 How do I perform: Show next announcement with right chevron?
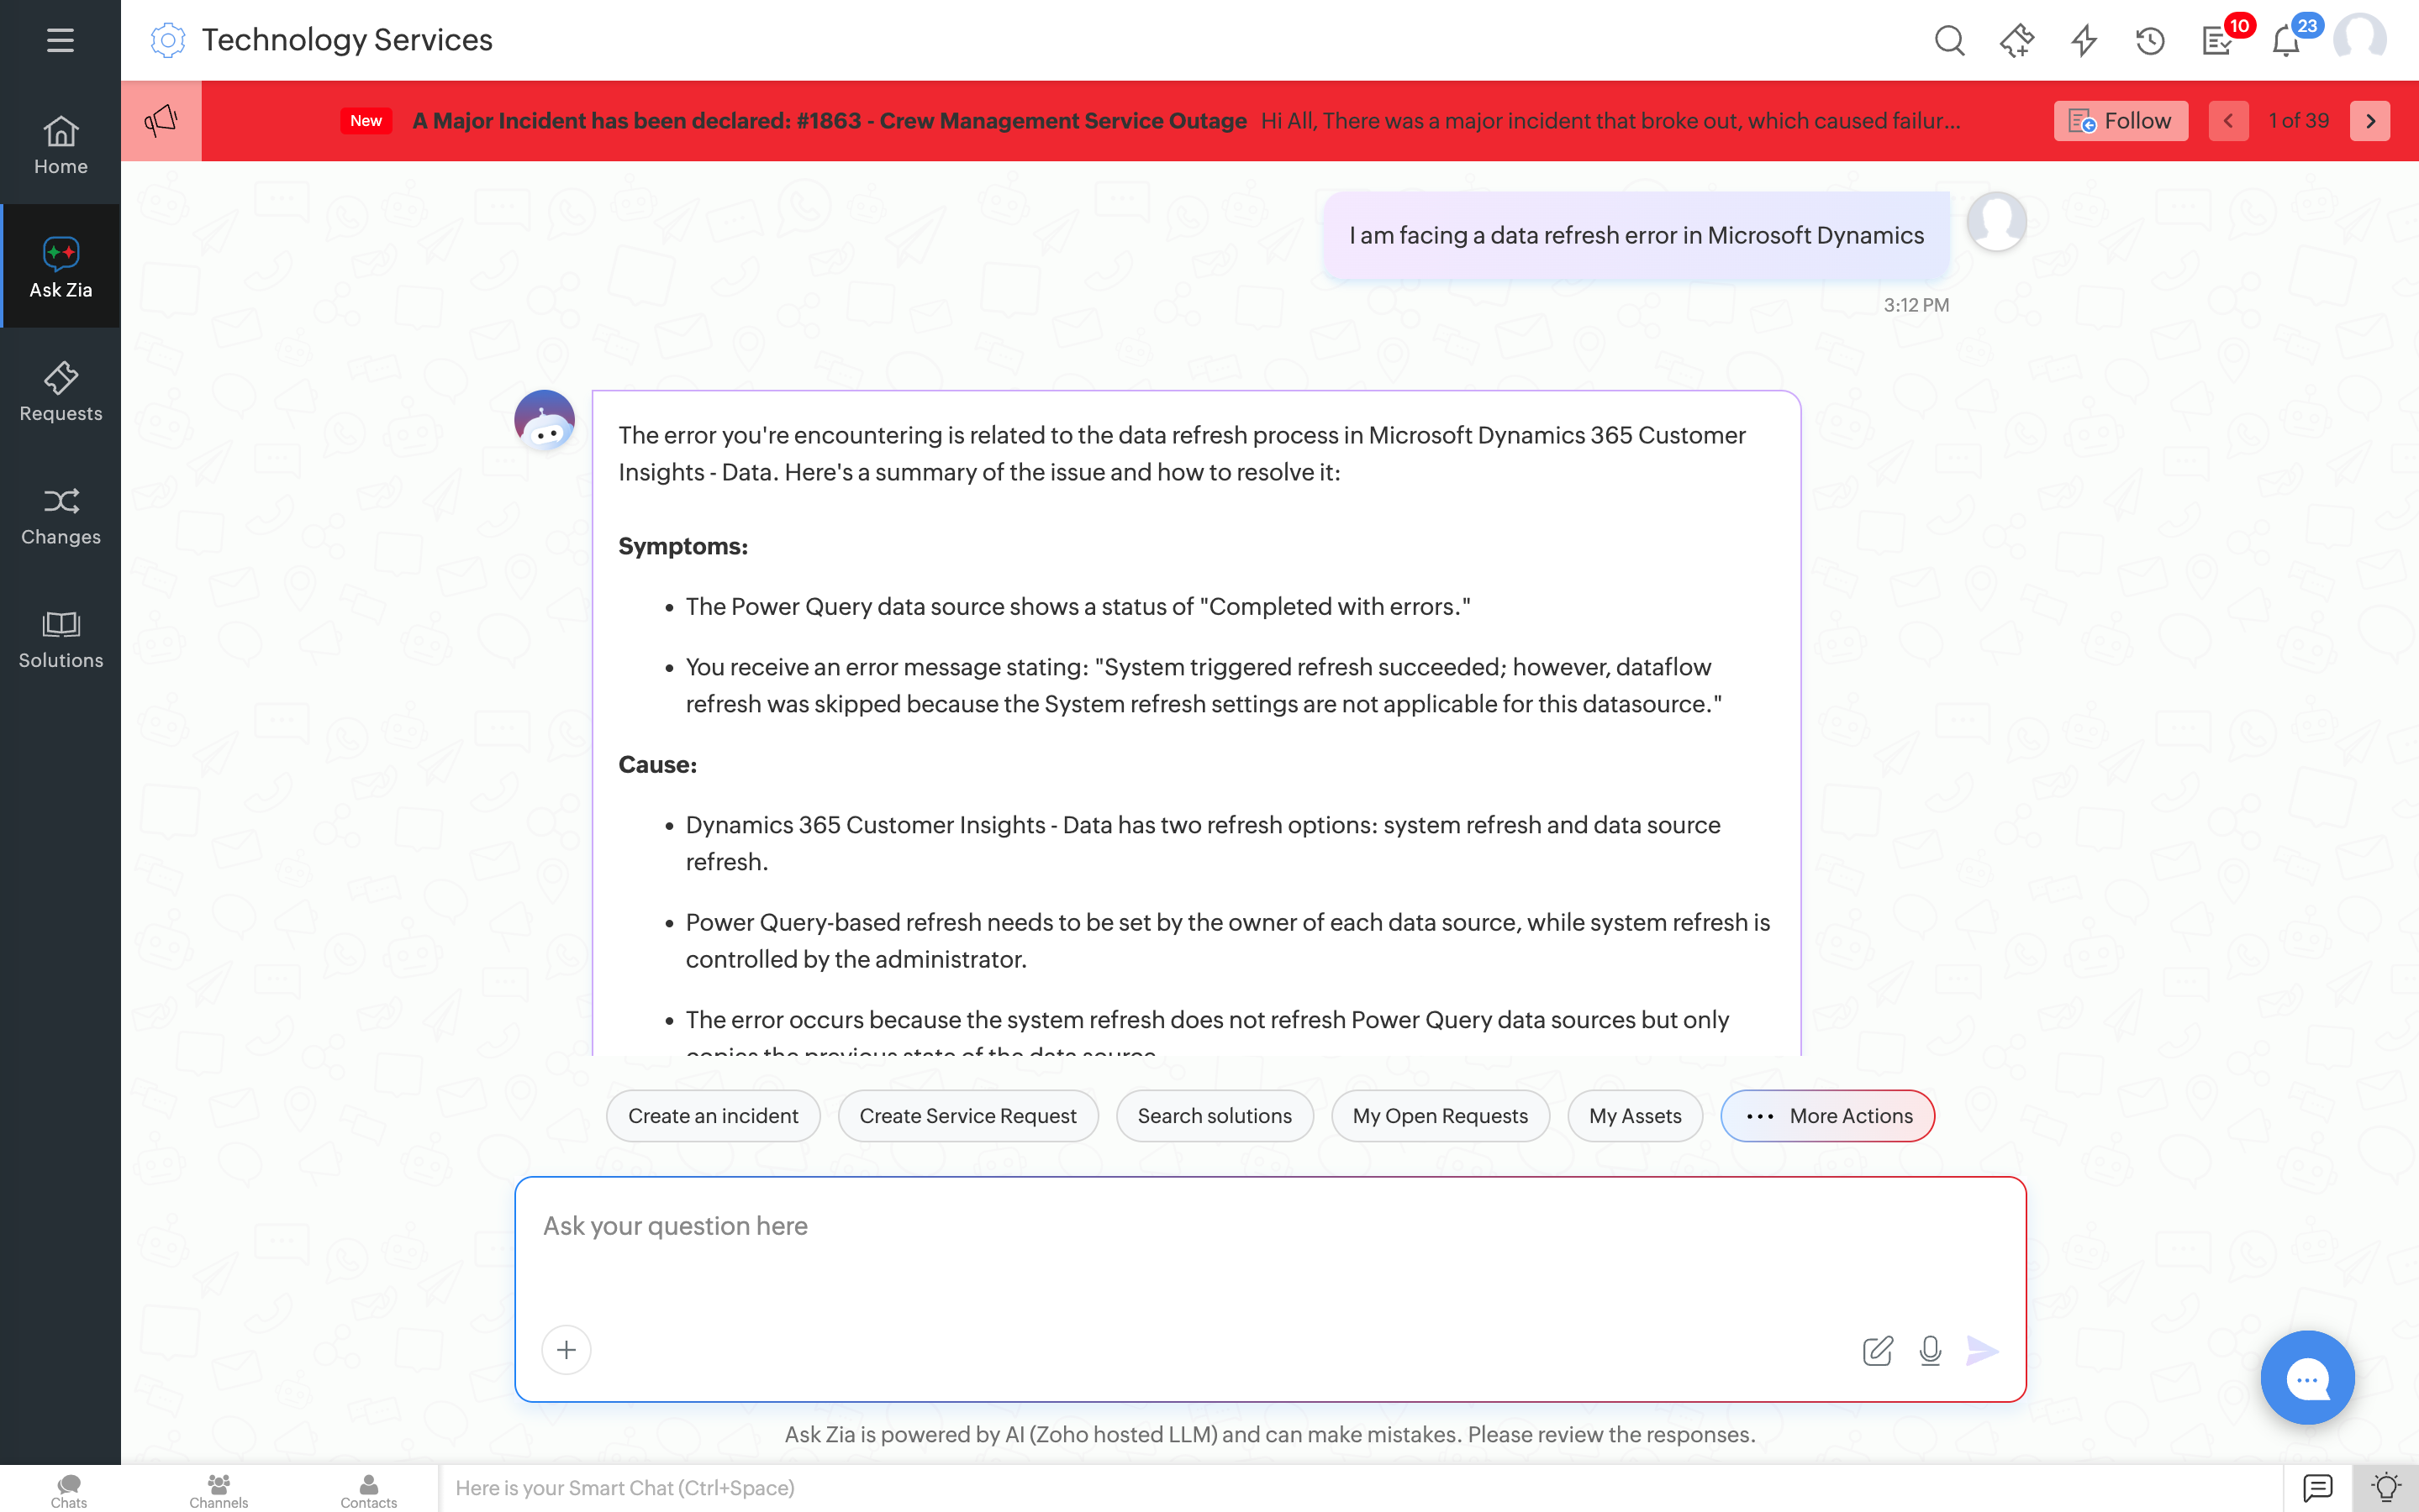click(x=2370, y=120)
